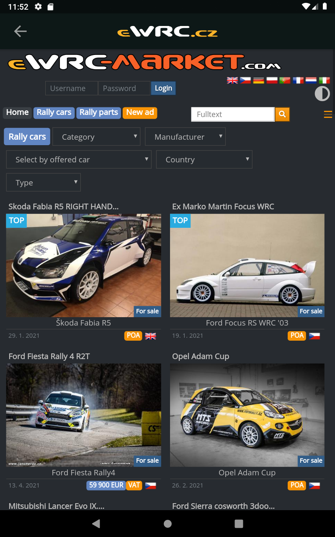Open Ford Sierra cosworth 3doo listing title
The height and width of the screenshot is (537, 335).
[223, 506]
